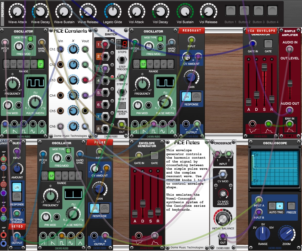Click the Crossfade CV Mod jack
Image resolution: width=302 pixels, height=251 pixels.
[x=223, y=175]
